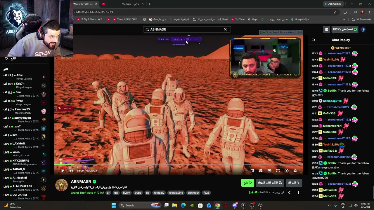Screen dimensions: 374x210
Task: Mute the video player volume
Action: [71, 171]
